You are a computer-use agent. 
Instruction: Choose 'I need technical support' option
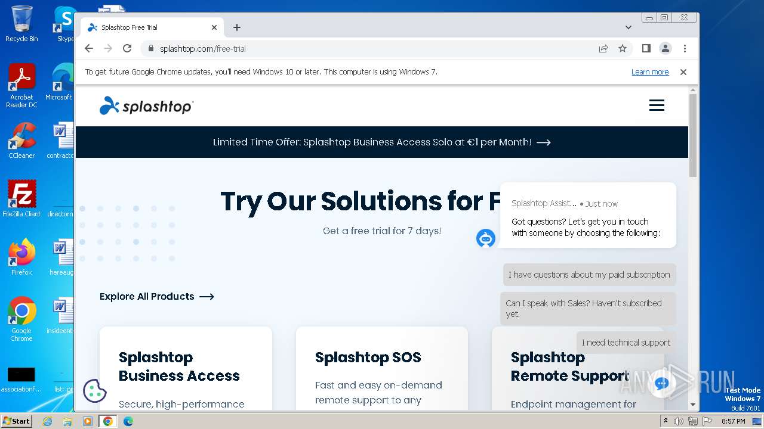[x=626, y=343]
